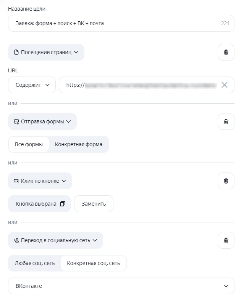244x297 pixels.
Task: Click the page icon in Посещение страниц
Action: [16, 52]
